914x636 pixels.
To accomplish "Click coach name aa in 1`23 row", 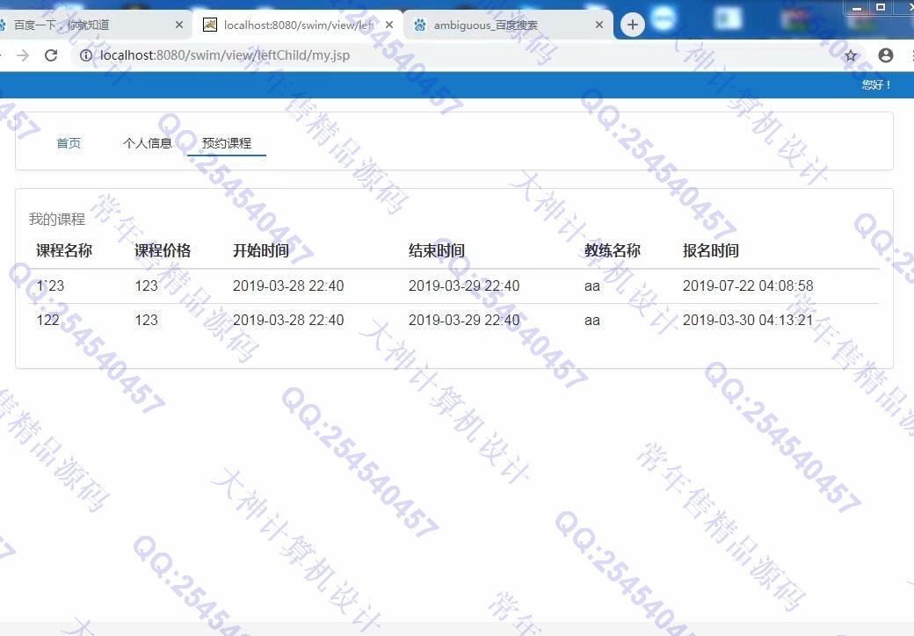I will pos(592,286).
